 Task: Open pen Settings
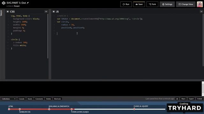[167, 4]
